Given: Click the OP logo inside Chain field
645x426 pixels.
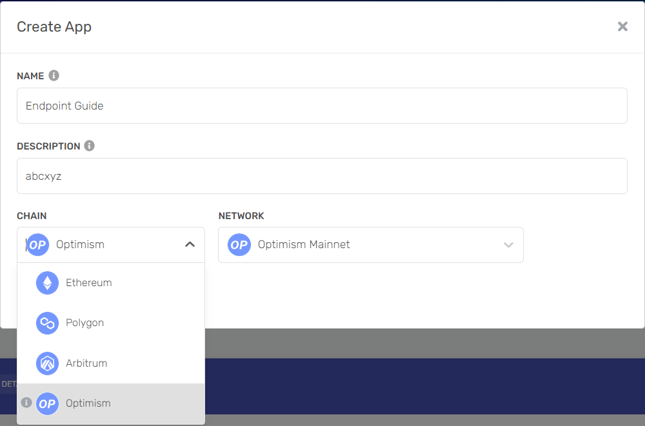Looking at the screenshot, I should click(x=37, y=245).
